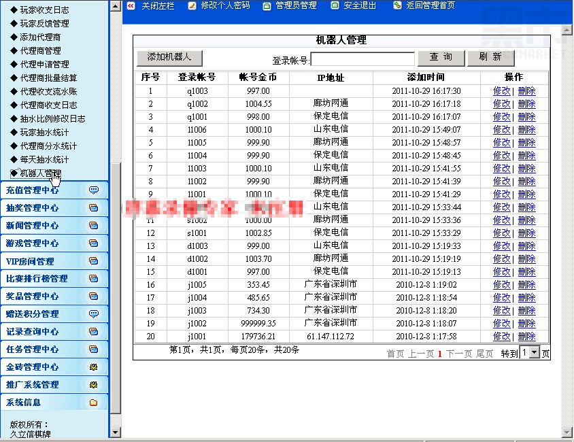574x442 pixels.
Task: Click the 首页 pagination link
Action: pos(395,354)
